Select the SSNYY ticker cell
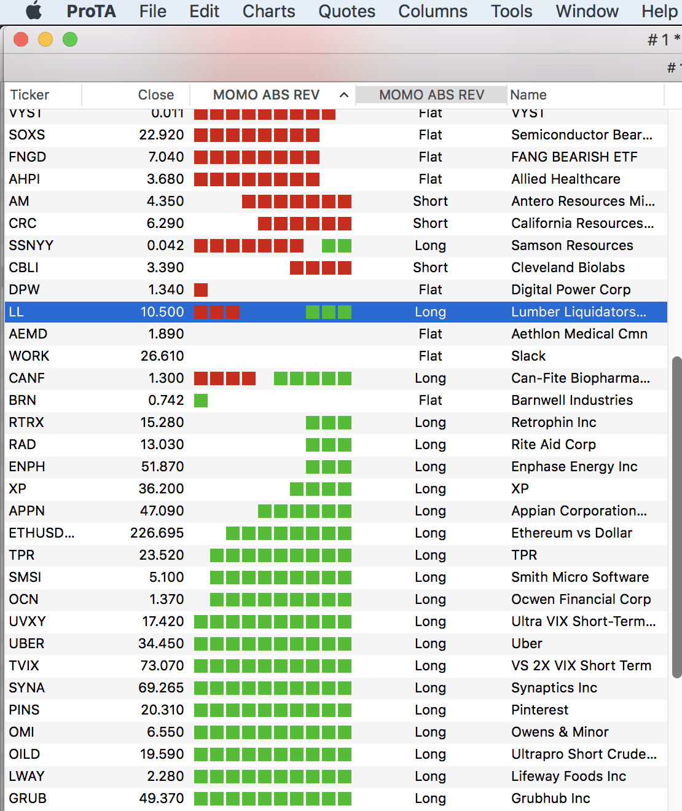The image size is (682, 811). coord(31,246)
